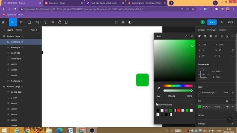Switch to the Inspect tab
The width and height of the screenshot is (237, 133).
(223, 30)
